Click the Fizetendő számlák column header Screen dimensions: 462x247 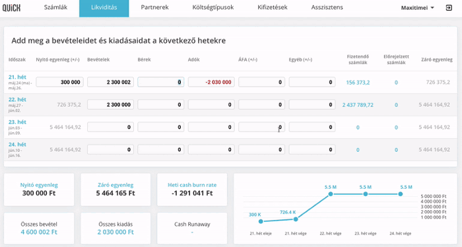[358, 59]
